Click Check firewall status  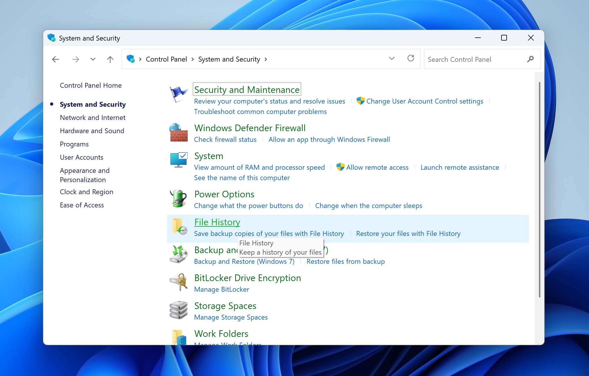click(225, 140)
